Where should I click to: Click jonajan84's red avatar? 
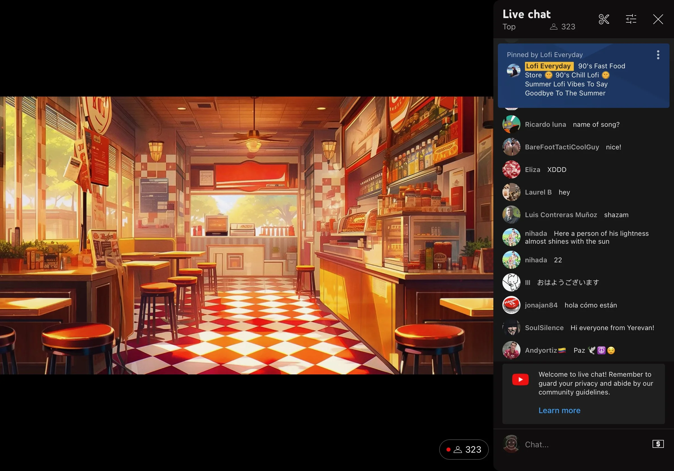pyautogui.click(x=511, y=305)
